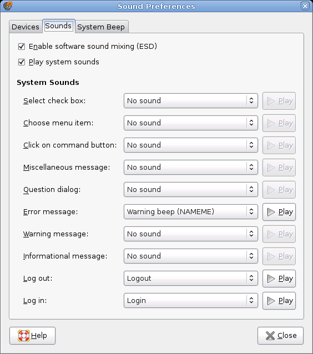Click the Question dialog label

pyautogui.click(x=52, y=190)
